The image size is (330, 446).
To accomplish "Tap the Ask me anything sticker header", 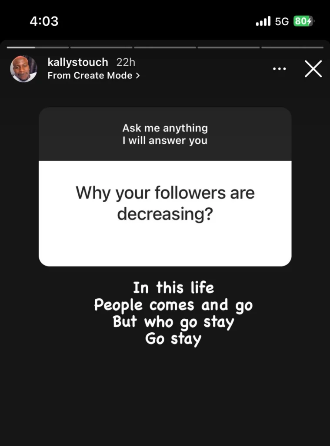I will (165, 134).
